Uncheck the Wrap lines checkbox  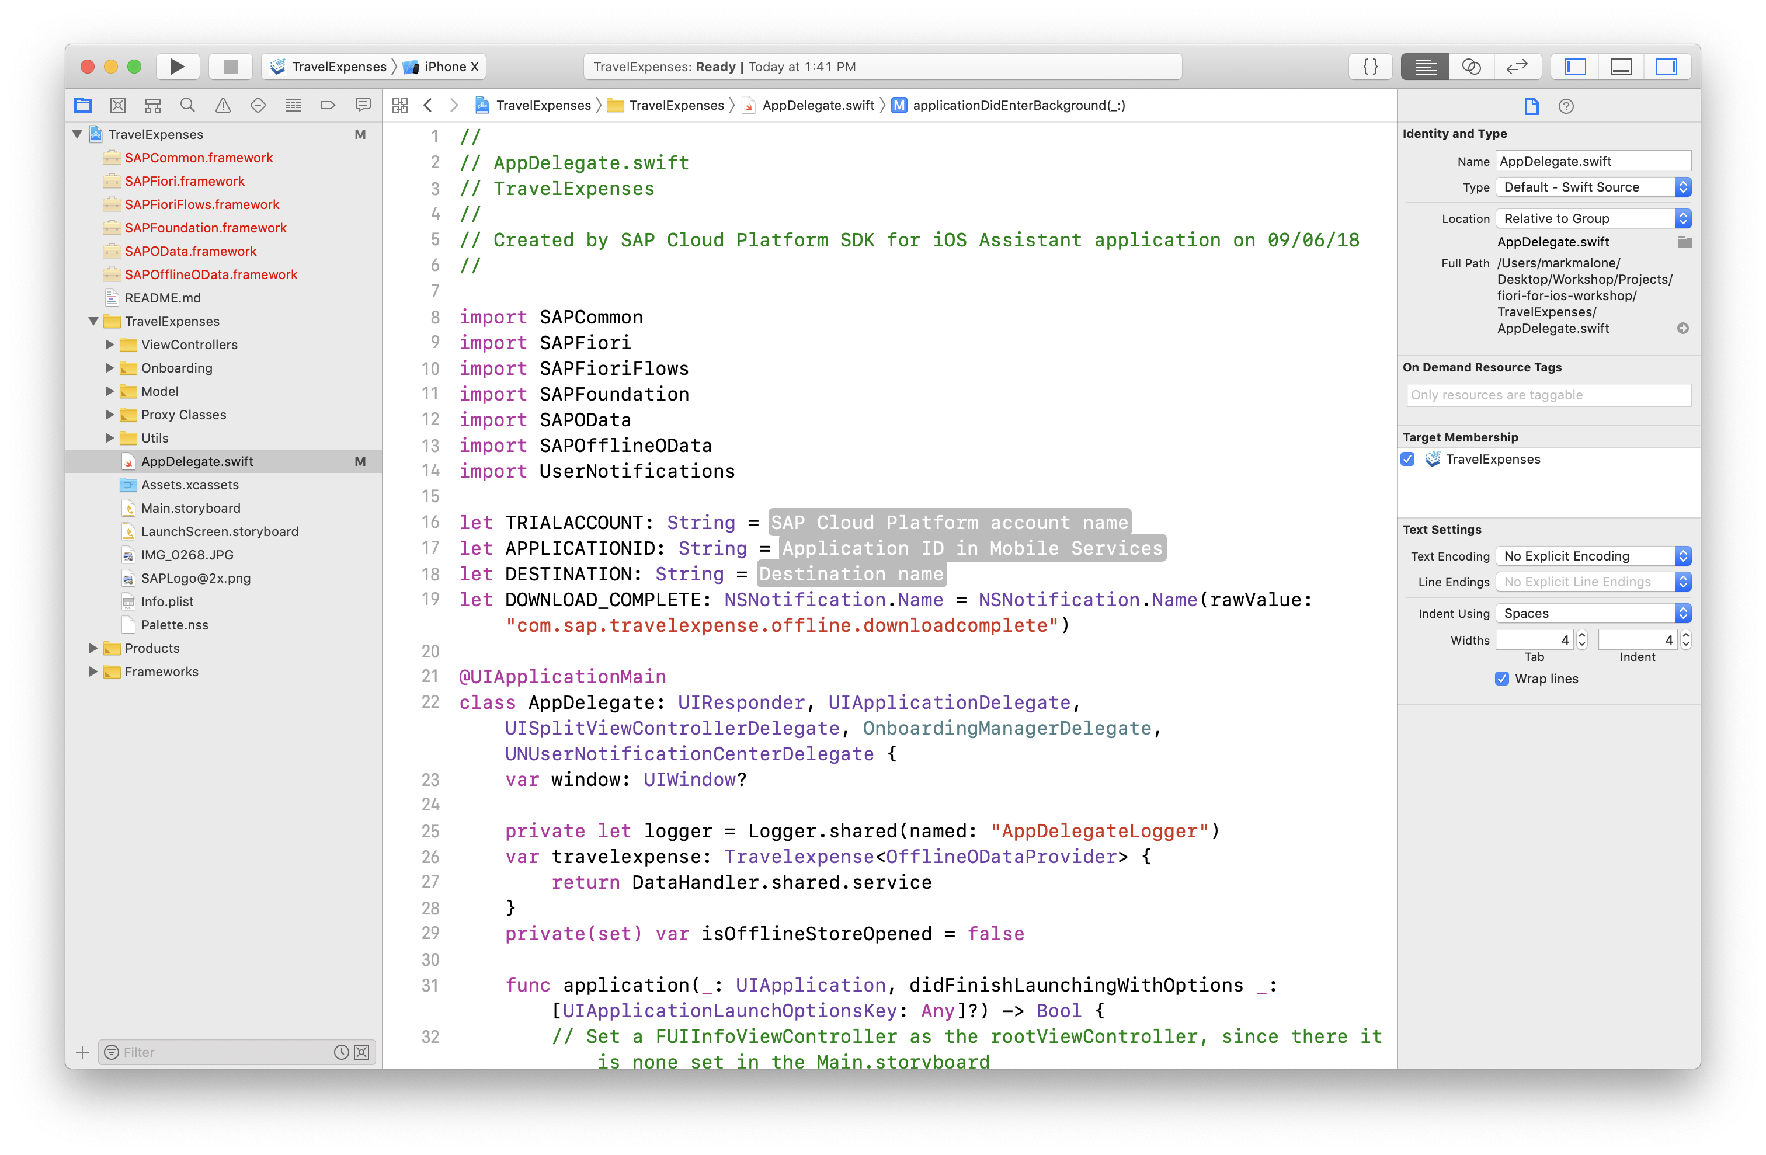(x=1502, y=679)
